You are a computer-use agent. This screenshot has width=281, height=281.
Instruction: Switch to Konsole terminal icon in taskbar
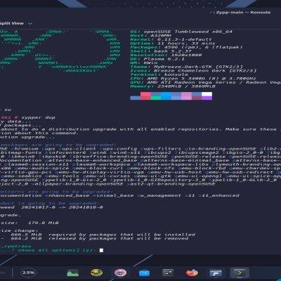(240, 273)
